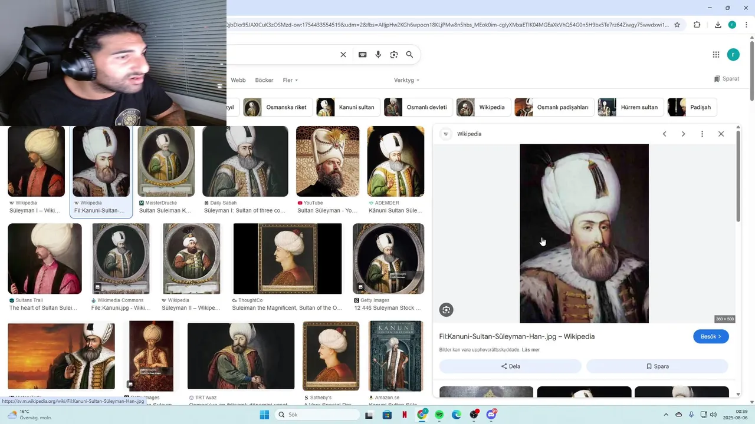Show hidden system tray icons
This screenshot has width=755, height=424.
tap(666, 415)
